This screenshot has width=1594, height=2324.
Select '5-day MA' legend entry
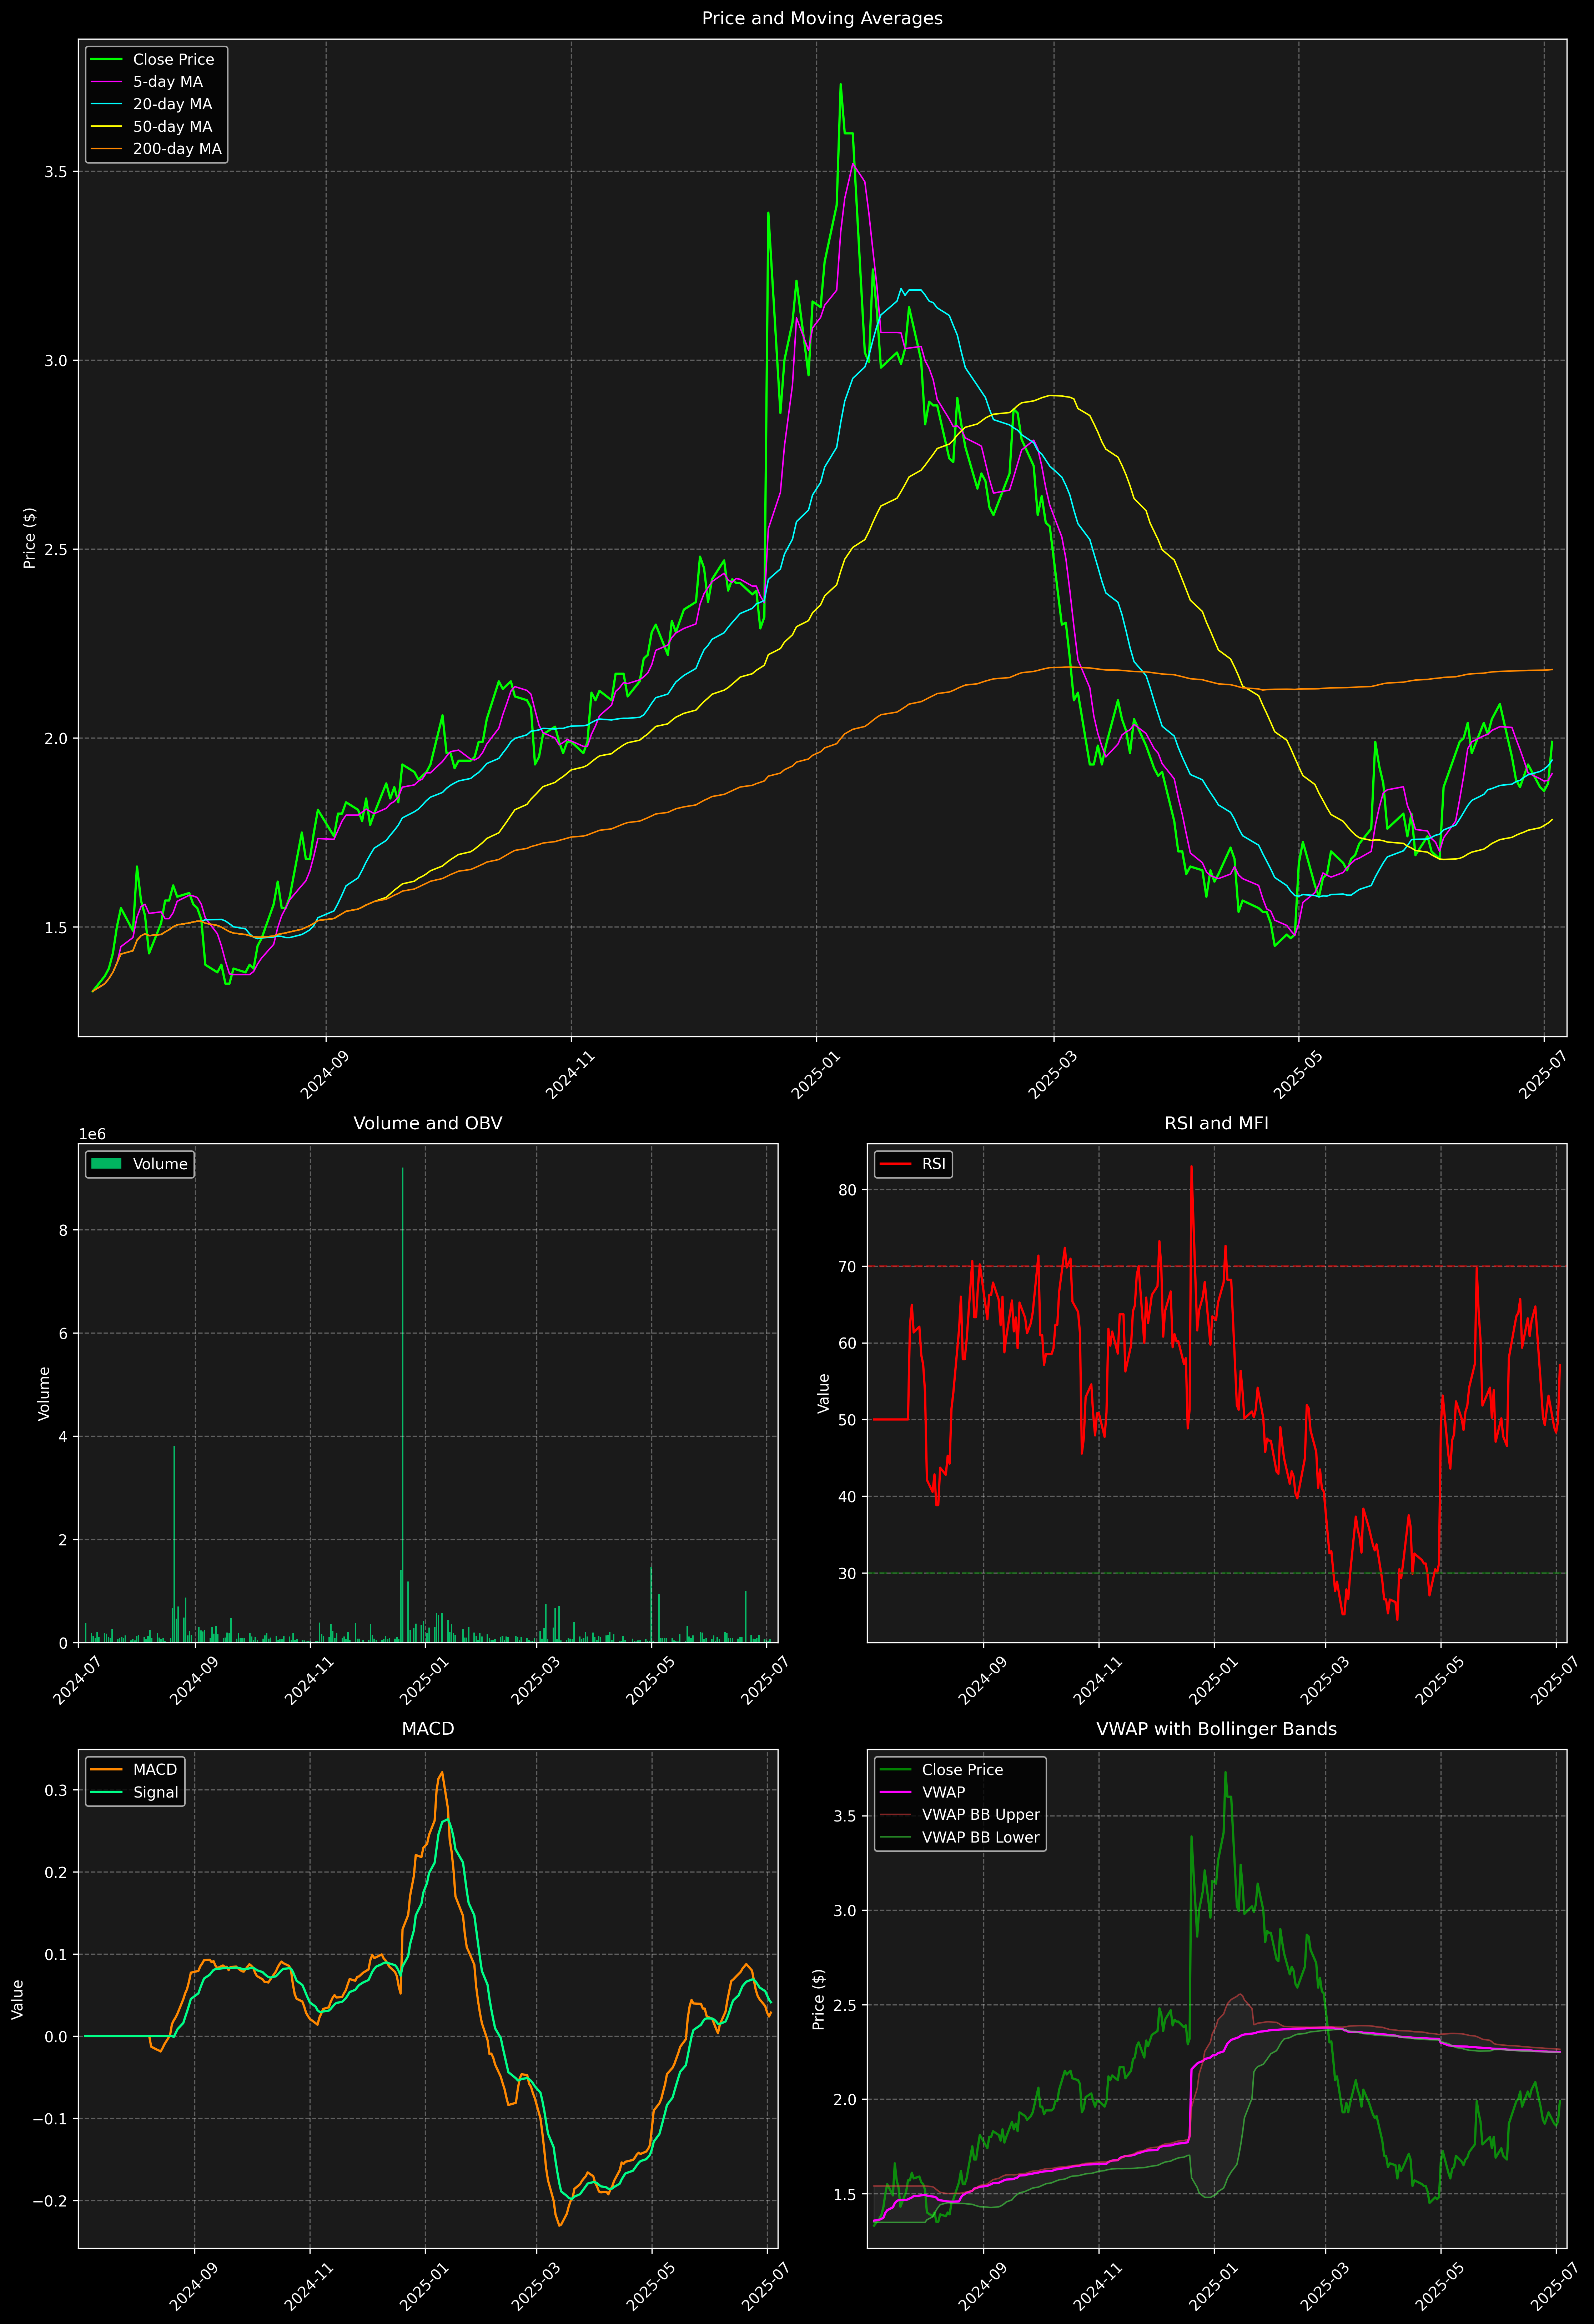pyautogui.click(x=168, y=82)
